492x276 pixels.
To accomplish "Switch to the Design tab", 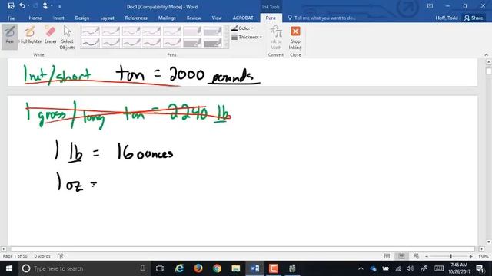I will [x=82, y=18].
